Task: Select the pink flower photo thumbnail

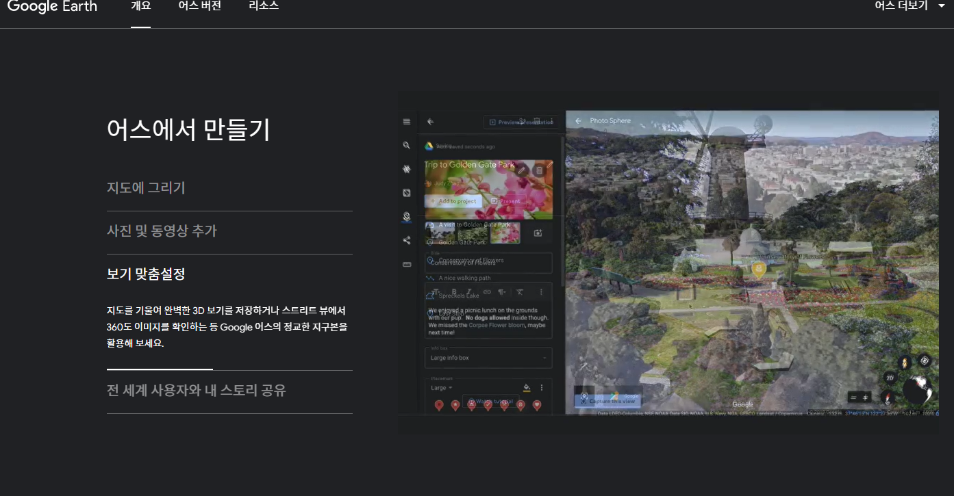Action: pos(505,233)
